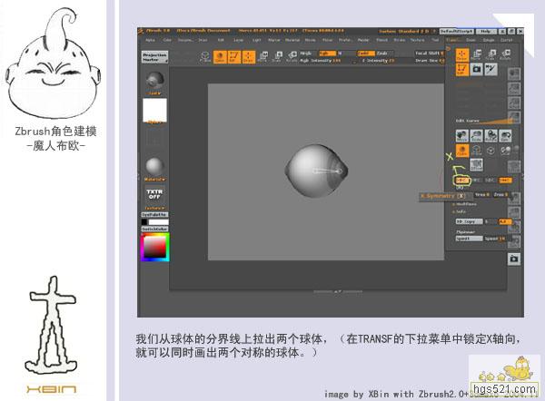This screenshot has width=545, height=401.
Task: Click third edit-mode icon below Edit Curve
Action: coord(490,135)
